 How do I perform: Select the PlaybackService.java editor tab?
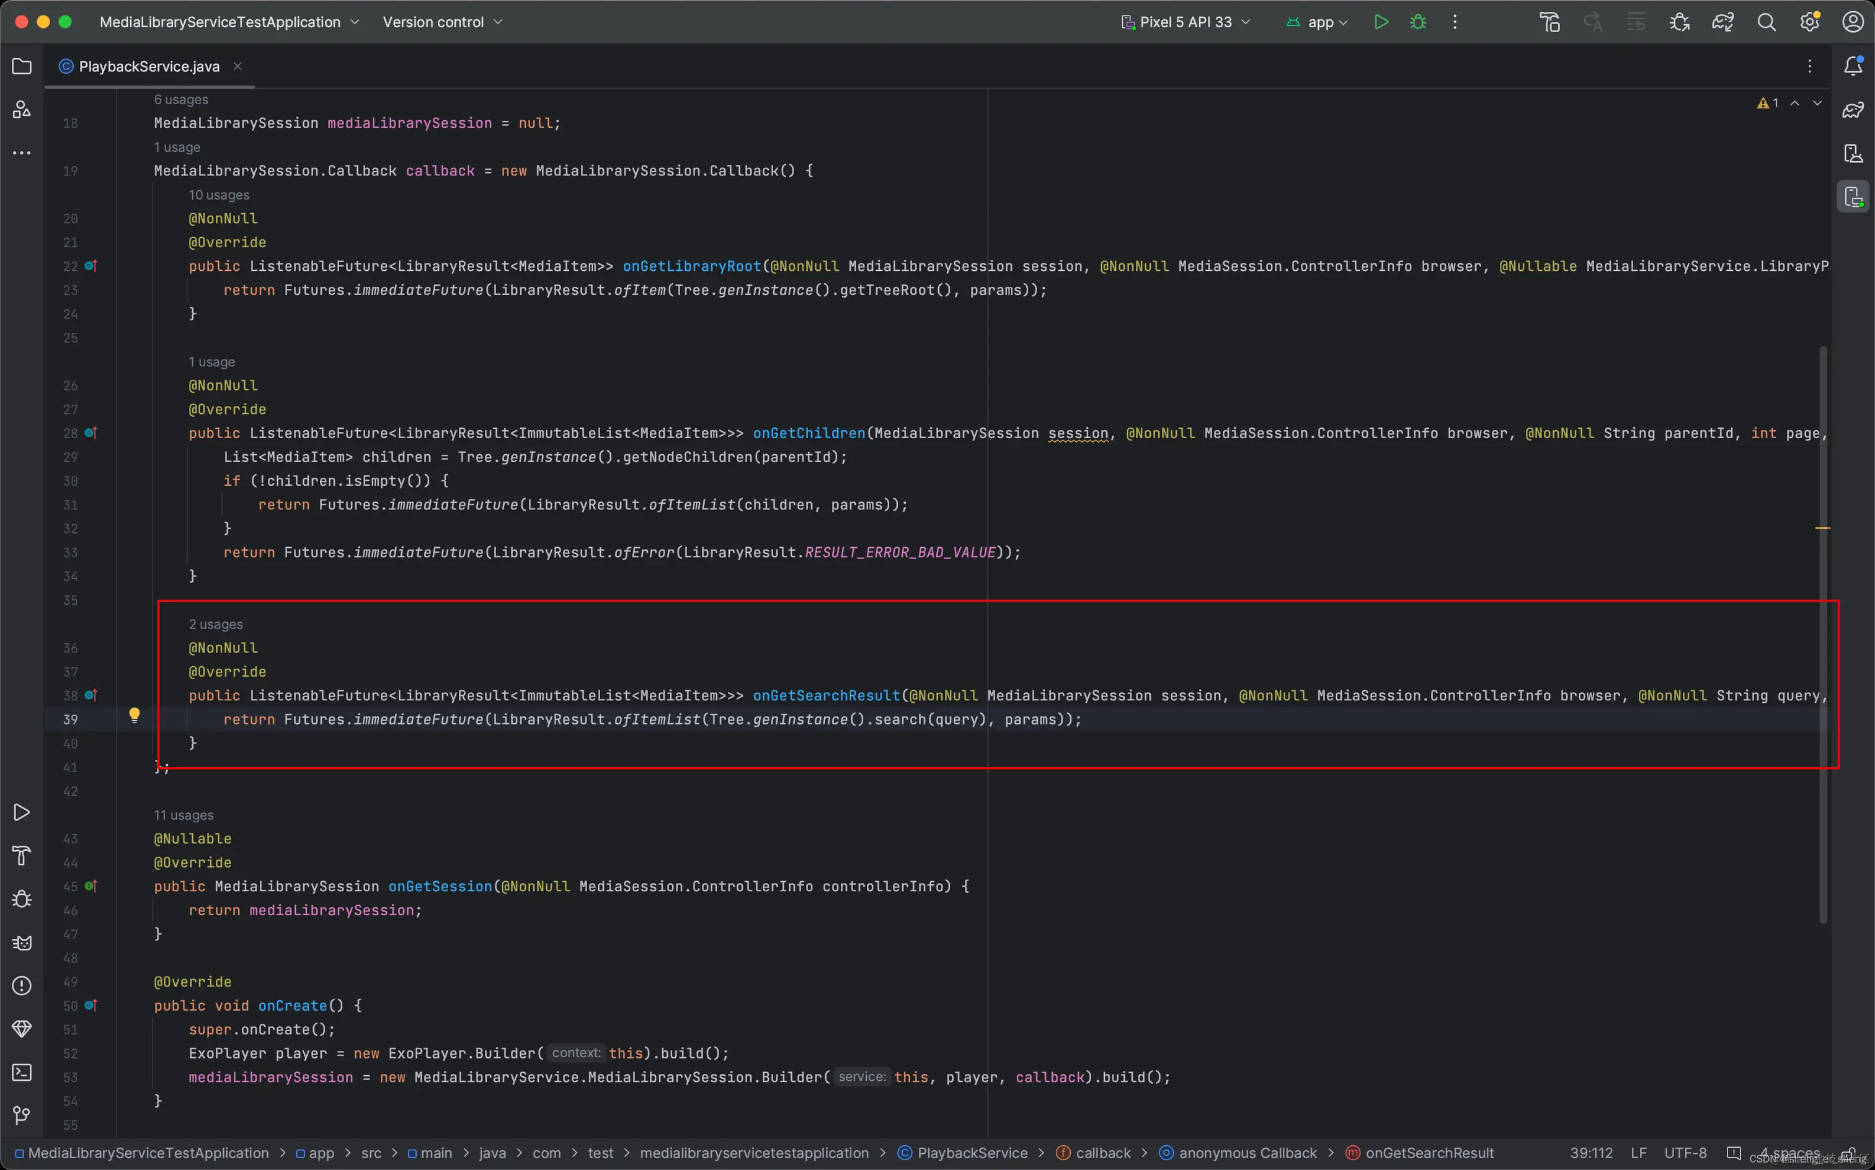pyautogui.click(x=149, y=66)
